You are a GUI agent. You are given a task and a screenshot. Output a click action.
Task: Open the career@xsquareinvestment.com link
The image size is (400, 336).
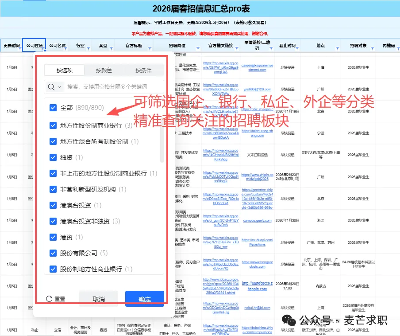(x=257, y=67)
